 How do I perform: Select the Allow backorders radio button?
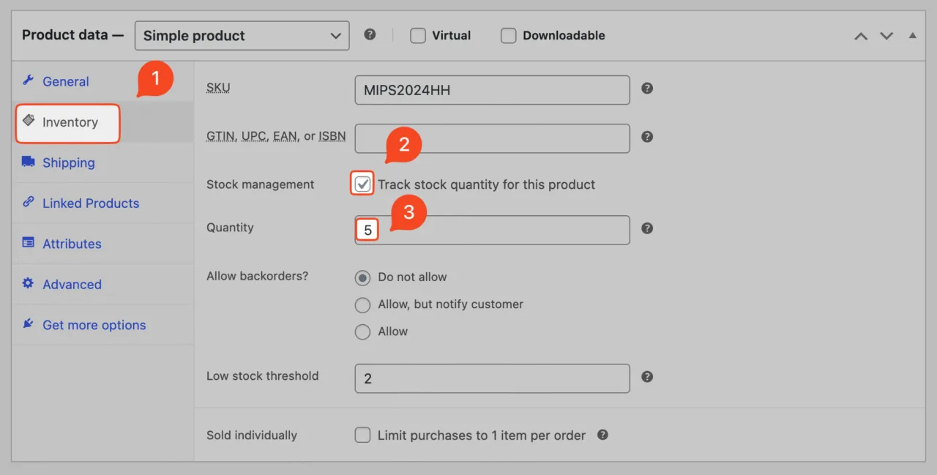click(362, 332)
